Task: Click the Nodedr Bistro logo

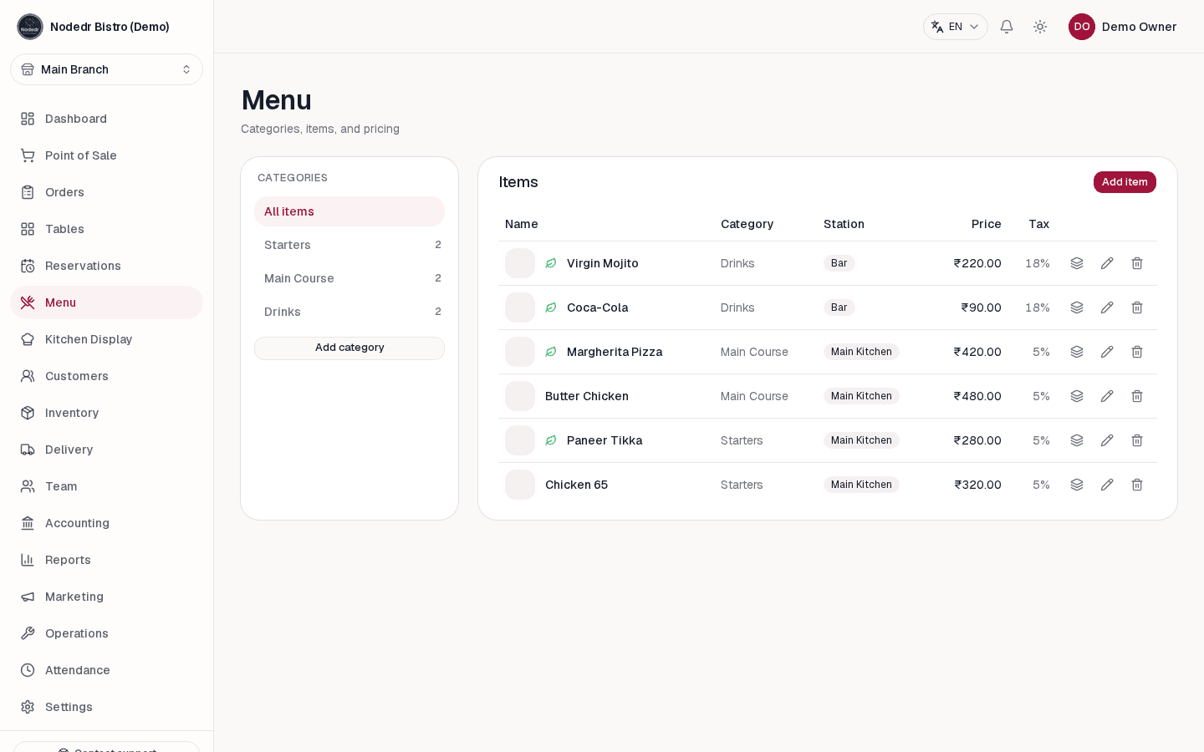Action: [x=30, y=27]
